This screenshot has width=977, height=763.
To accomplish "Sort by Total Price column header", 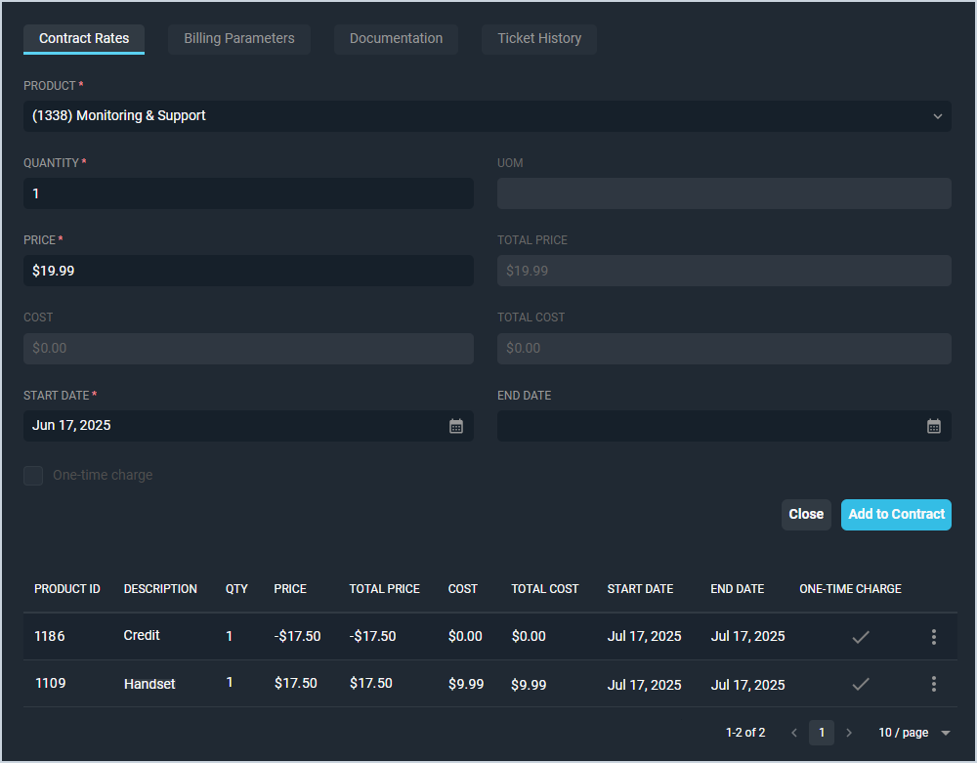I will 384,589.
